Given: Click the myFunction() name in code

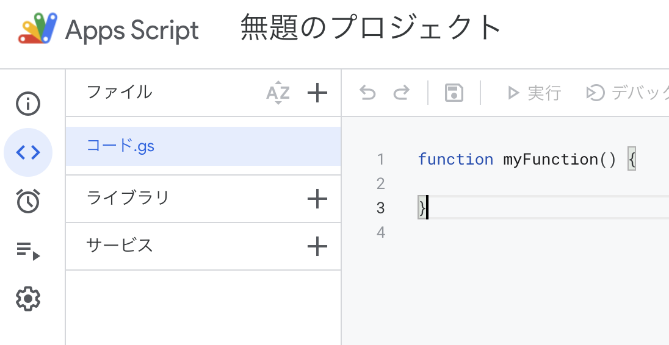Looking at the screenshot, I should coord(560,160).
